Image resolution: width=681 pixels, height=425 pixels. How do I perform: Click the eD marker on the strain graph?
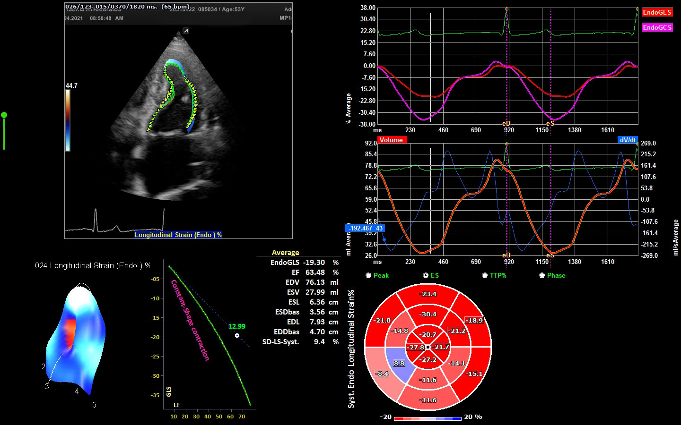coord(506,123)
